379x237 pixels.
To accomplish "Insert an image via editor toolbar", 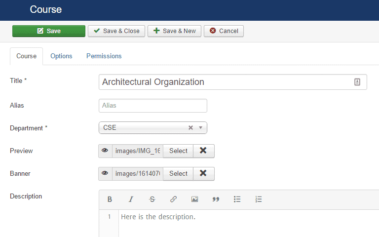I will point(194,199).
